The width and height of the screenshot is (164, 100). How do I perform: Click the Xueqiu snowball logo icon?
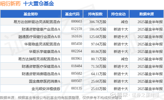click(113, 95)
